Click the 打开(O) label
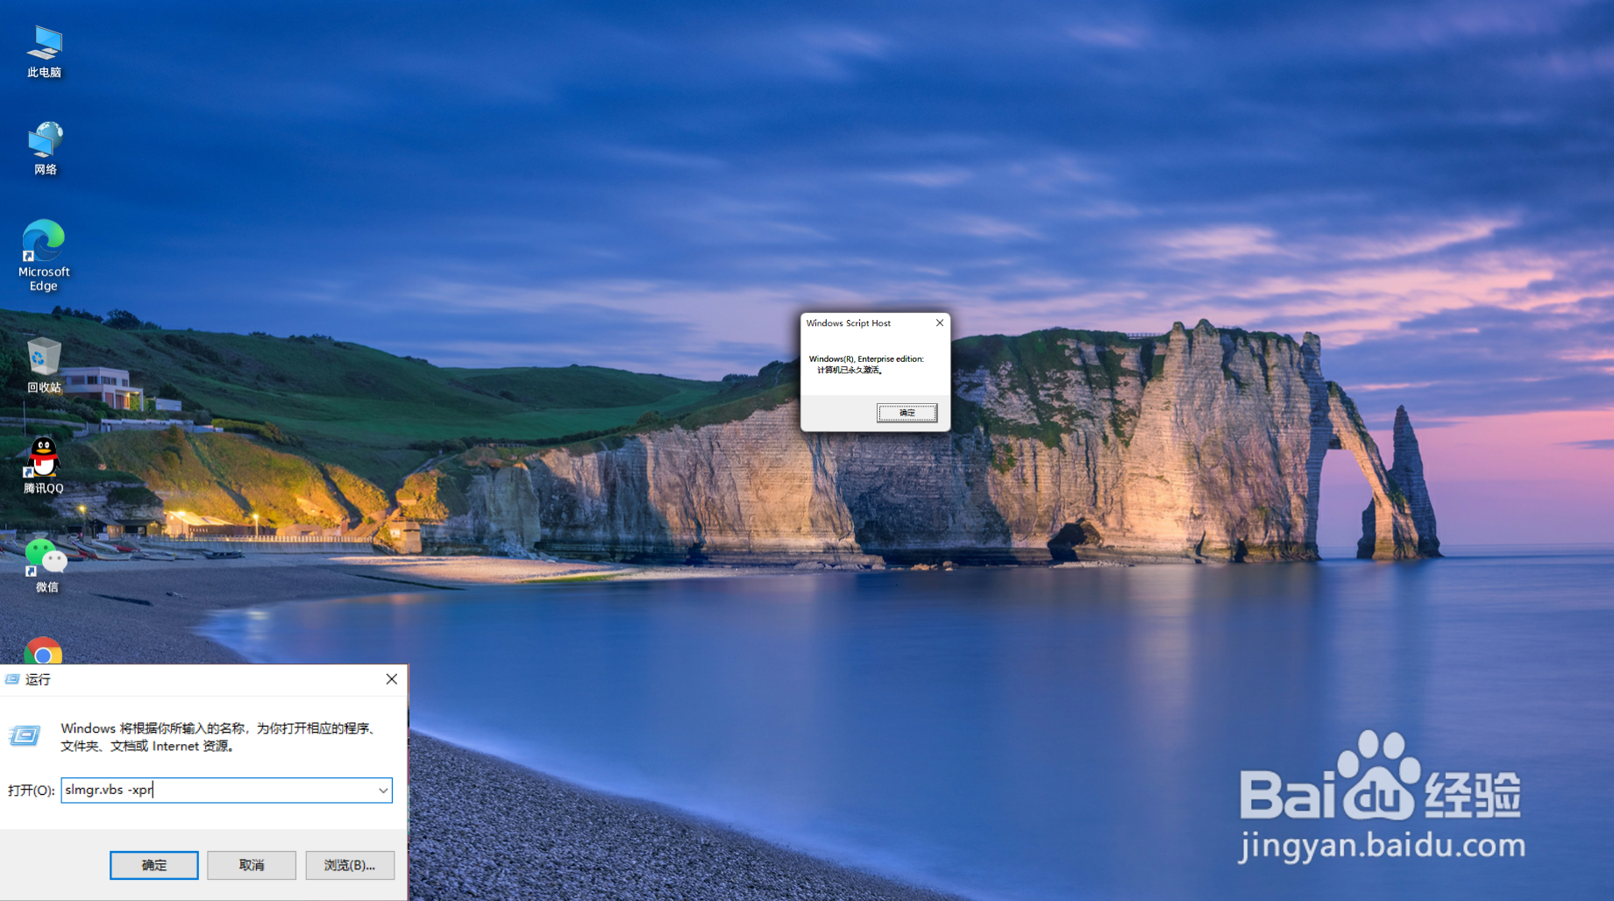 29,790
